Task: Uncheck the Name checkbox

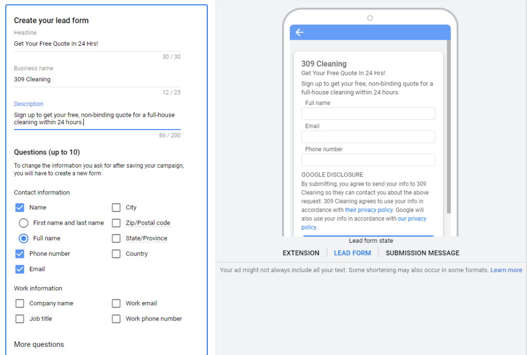Action: coord(20,207)
